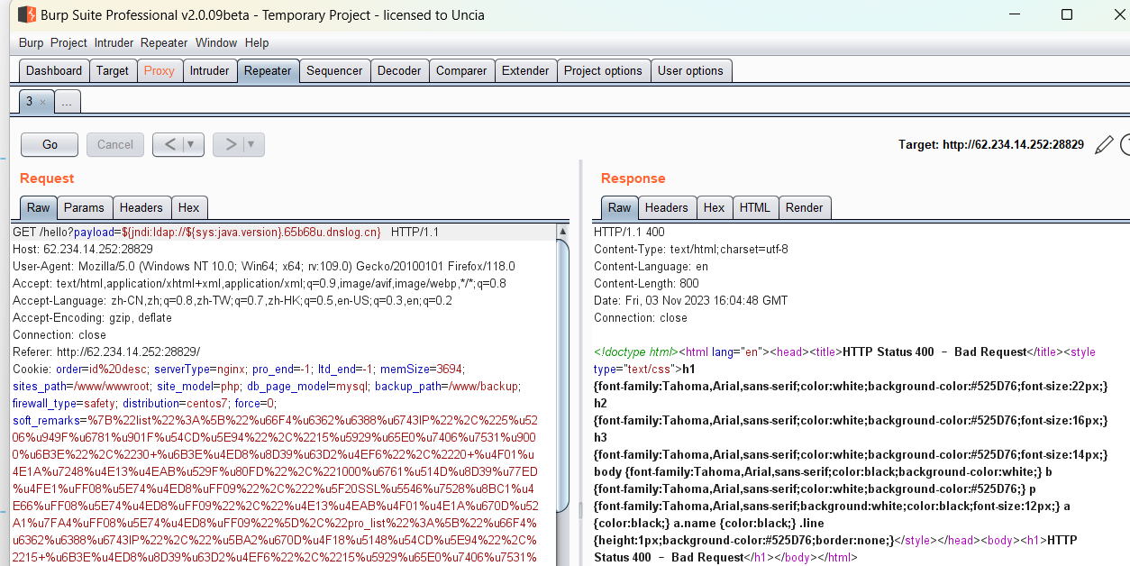1130x566 pixels.
Task: Open the Response Headers tab
Action: [667, 207]
